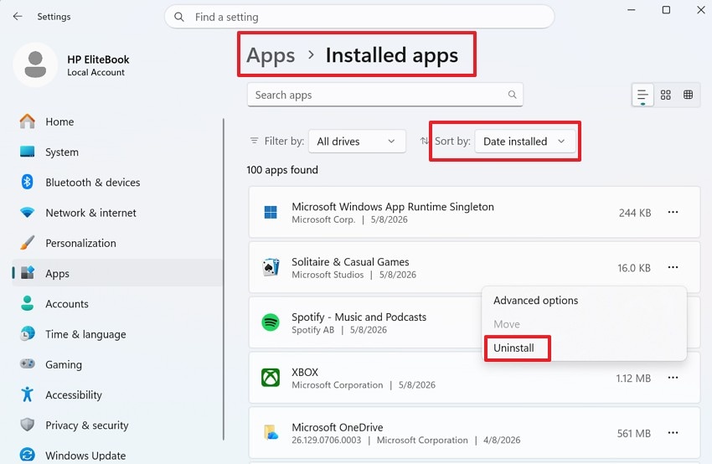This screenshot has width=712, height=464.
Task: Click the XBOX app icon
Action: [271, 378]
